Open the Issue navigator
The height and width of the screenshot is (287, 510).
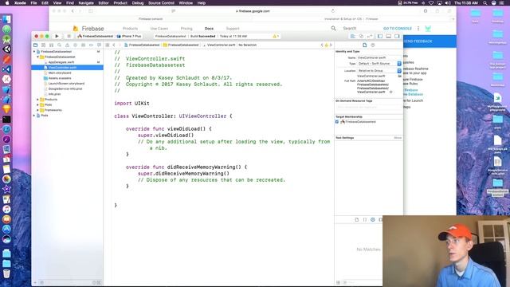(x=67, y=45)
